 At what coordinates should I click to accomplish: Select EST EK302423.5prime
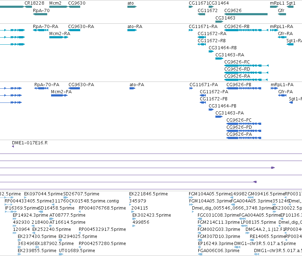152,215
